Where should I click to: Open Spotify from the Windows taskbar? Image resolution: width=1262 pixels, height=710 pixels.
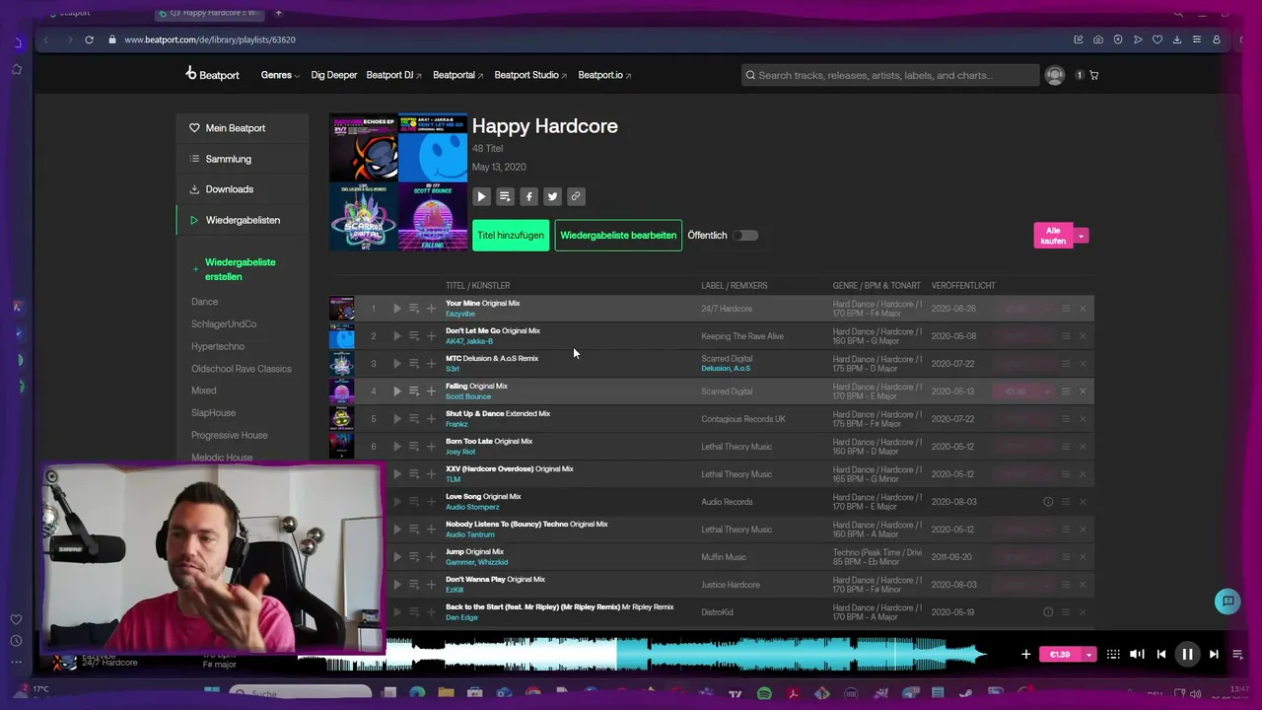click(764, 694)
